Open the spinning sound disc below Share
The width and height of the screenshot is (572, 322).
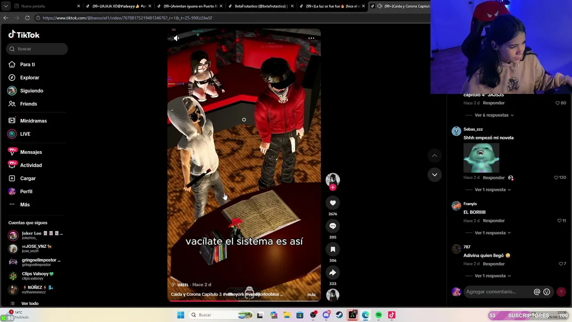[x=332, y=295]
